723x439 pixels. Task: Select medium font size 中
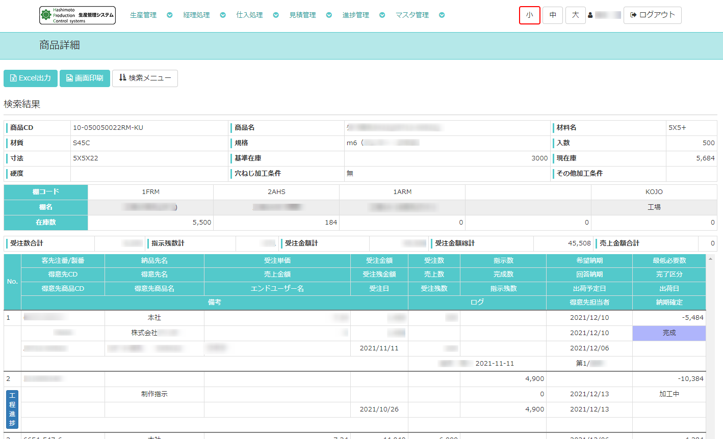coord(553,15)
